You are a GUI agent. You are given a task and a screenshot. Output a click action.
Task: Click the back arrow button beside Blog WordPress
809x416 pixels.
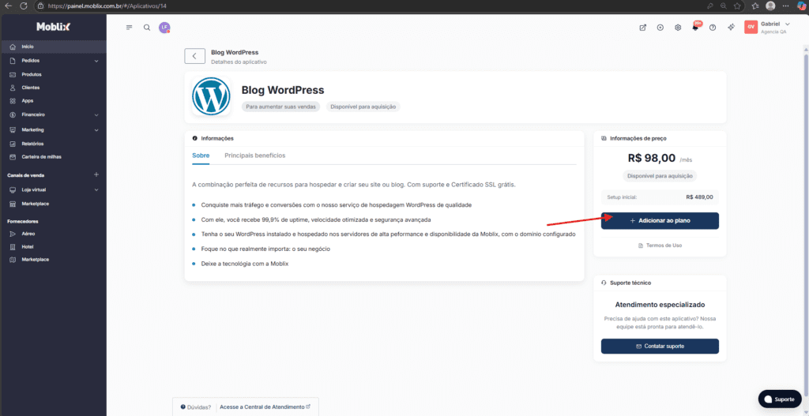click(x=194, y=56)
